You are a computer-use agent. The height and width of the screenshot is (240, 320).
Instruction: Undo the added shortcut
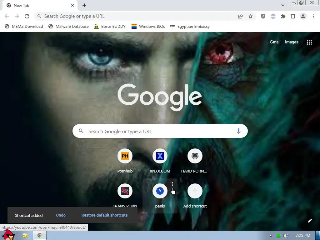point(61,215)
